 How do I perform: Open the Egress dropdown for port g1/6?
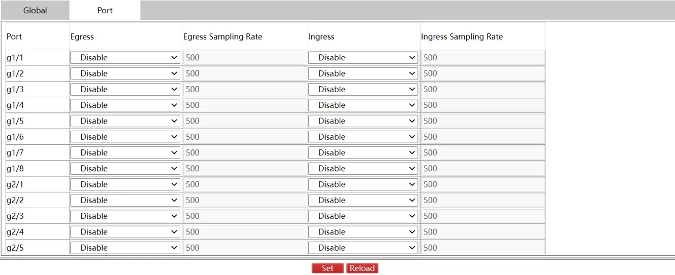[125, 137]
